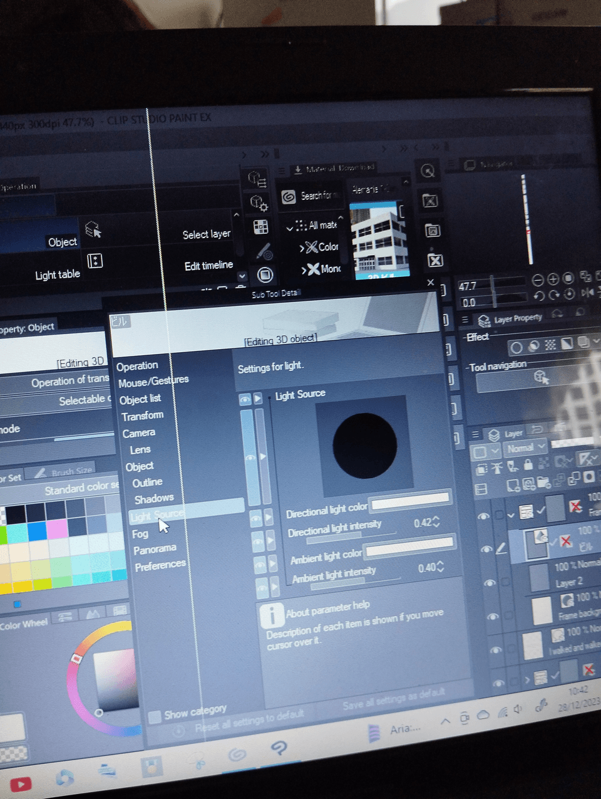Click the Tool navigation 3D object cursor icon

541,377
